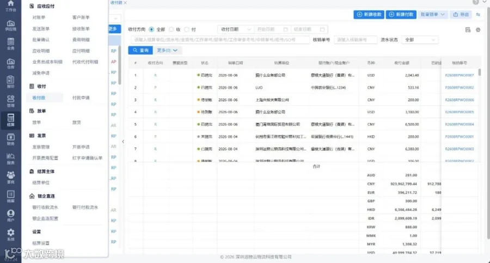490x263 pixels.
Task: Click the AP entry in left list
Action: click(x=113, y=62)
